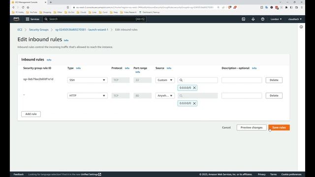
Task: Open the London region selector
Action: click(x=276, y=19)
